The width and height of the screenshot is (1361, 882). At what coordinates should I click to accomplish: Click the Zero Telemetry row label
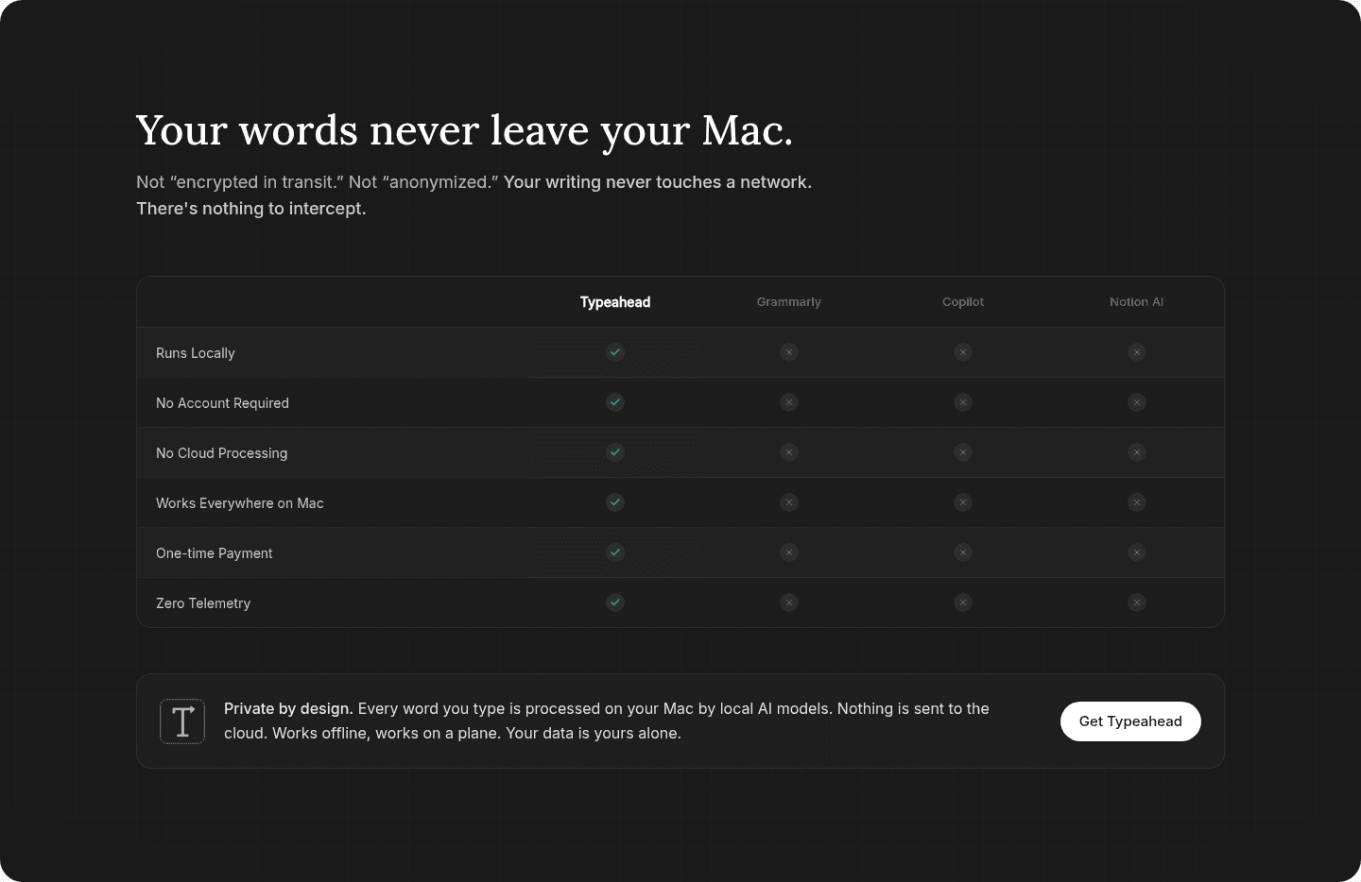[203, 603]
